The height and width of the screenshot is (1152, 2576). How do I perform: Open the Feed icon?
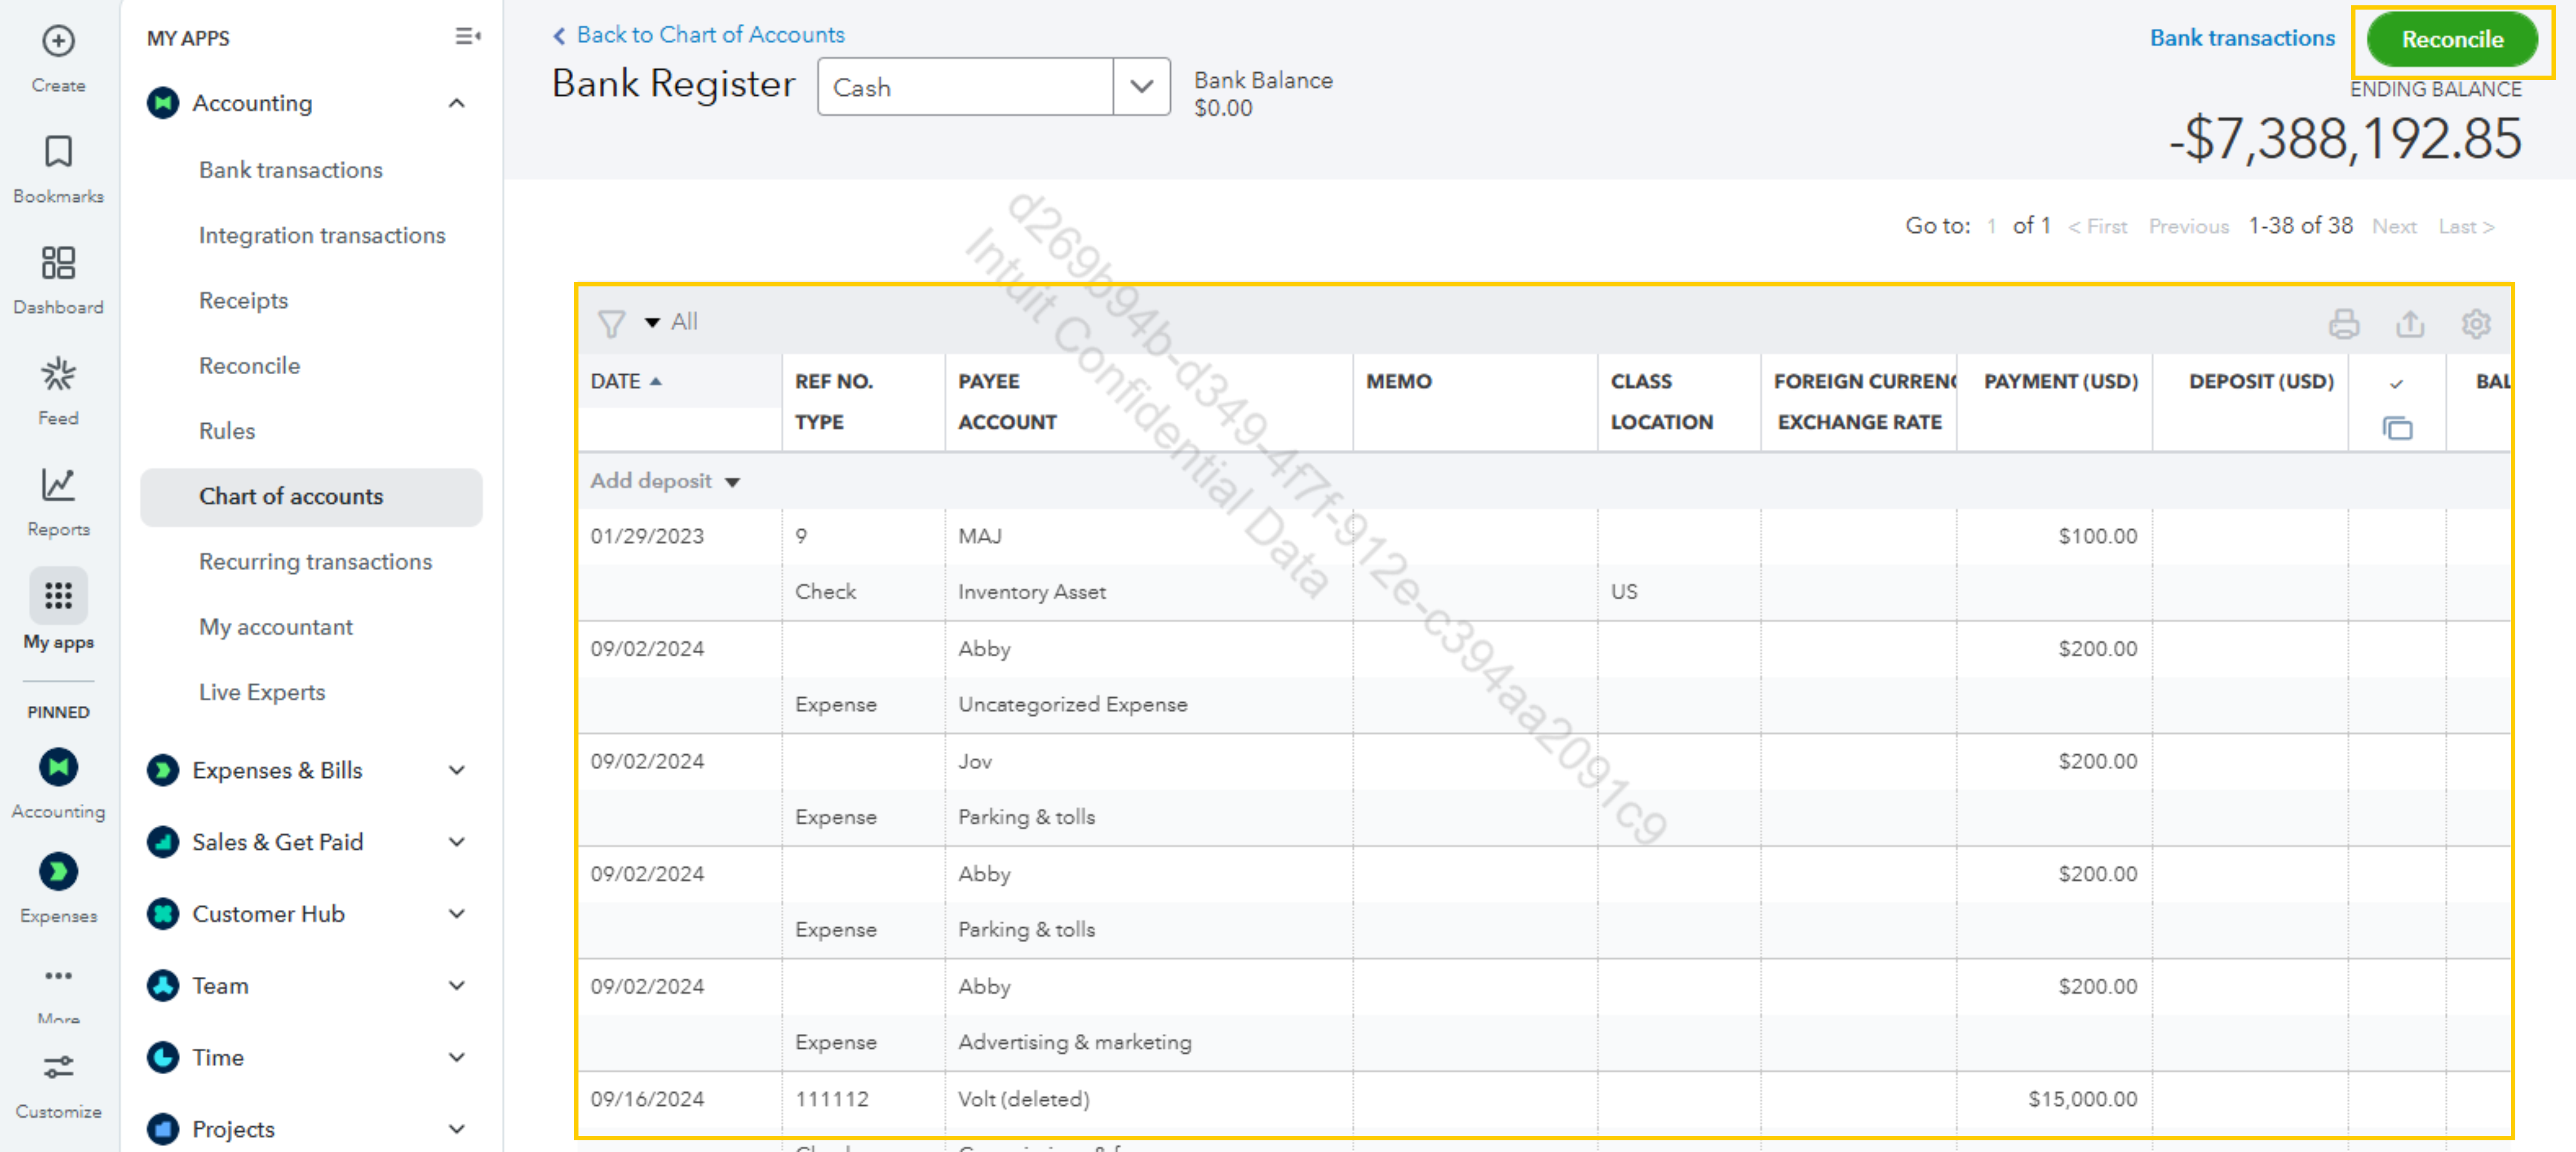coord(58,374)
